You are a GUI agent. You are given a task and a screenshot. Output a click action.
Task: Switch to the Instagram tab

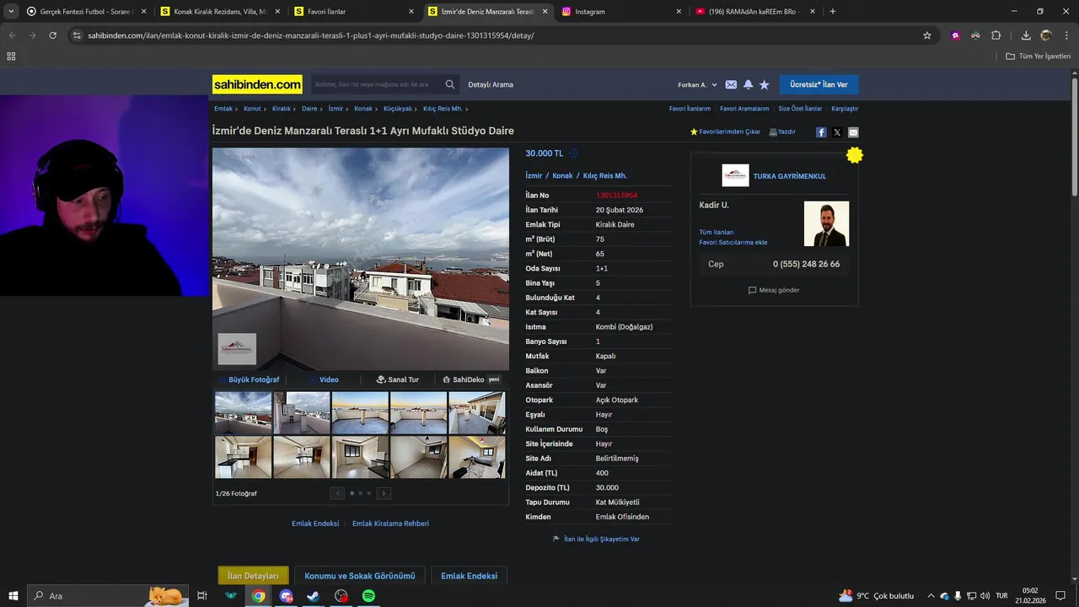[x=622, y=11]
